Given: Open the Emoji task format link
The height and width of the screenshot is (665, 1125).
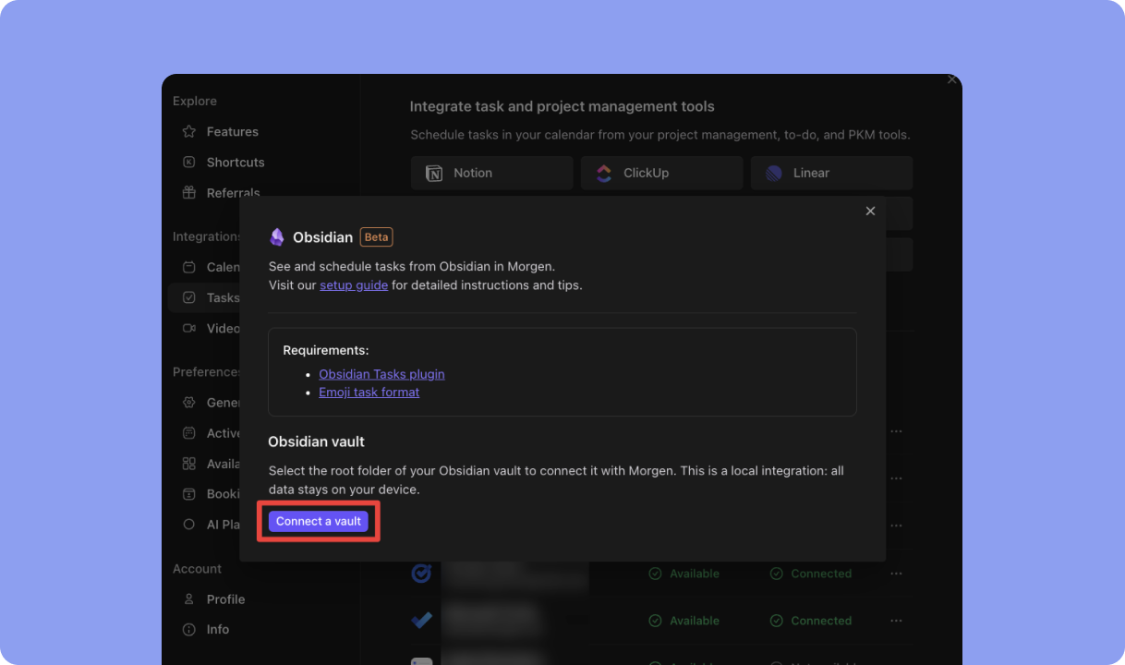Looking at the screenshot, I should coord(369,393).
